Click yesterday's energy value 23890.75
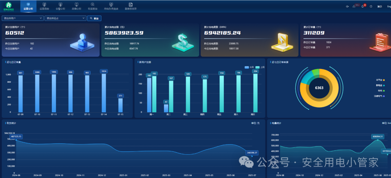391x178 pixels. click(234, 43)
